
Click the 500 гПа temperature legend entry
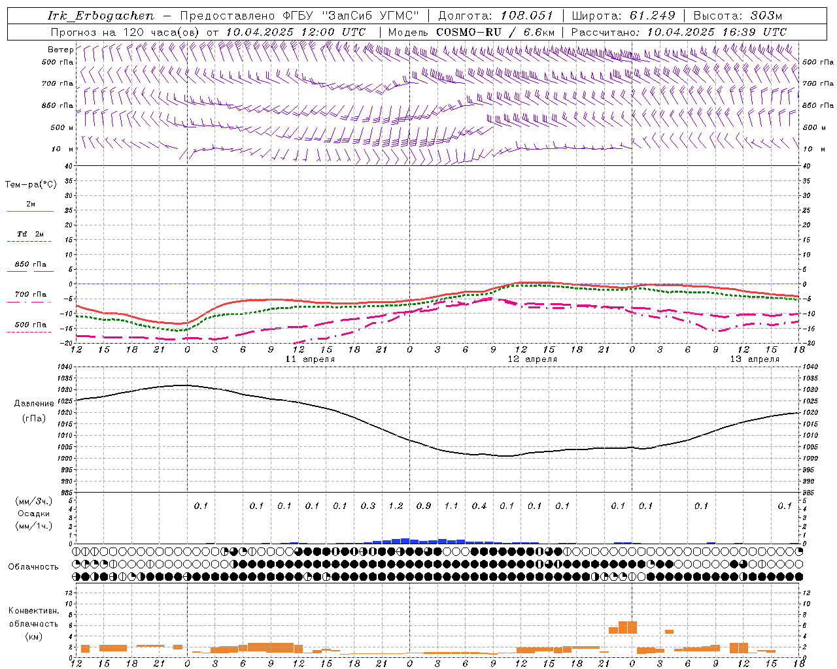30,325
